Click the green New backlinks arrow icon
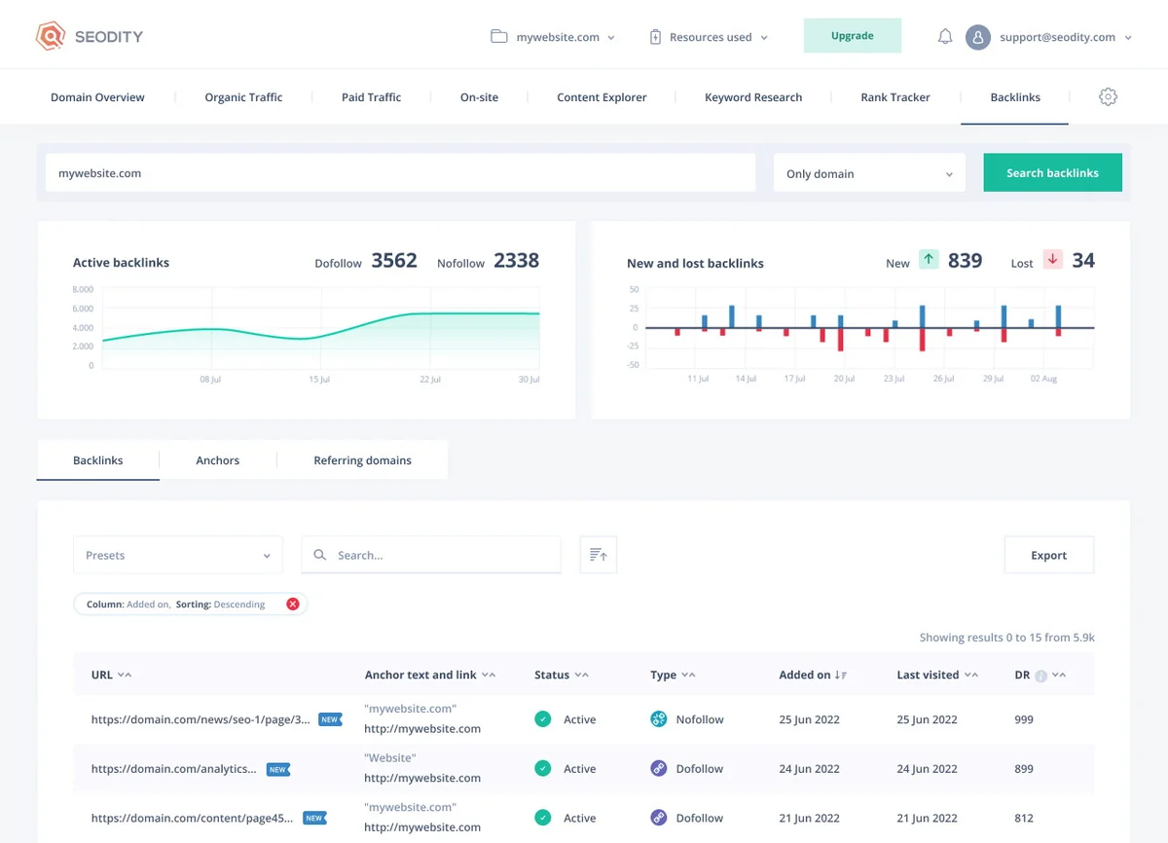Viewport: 1168px width, 843px height. [929, 260]
